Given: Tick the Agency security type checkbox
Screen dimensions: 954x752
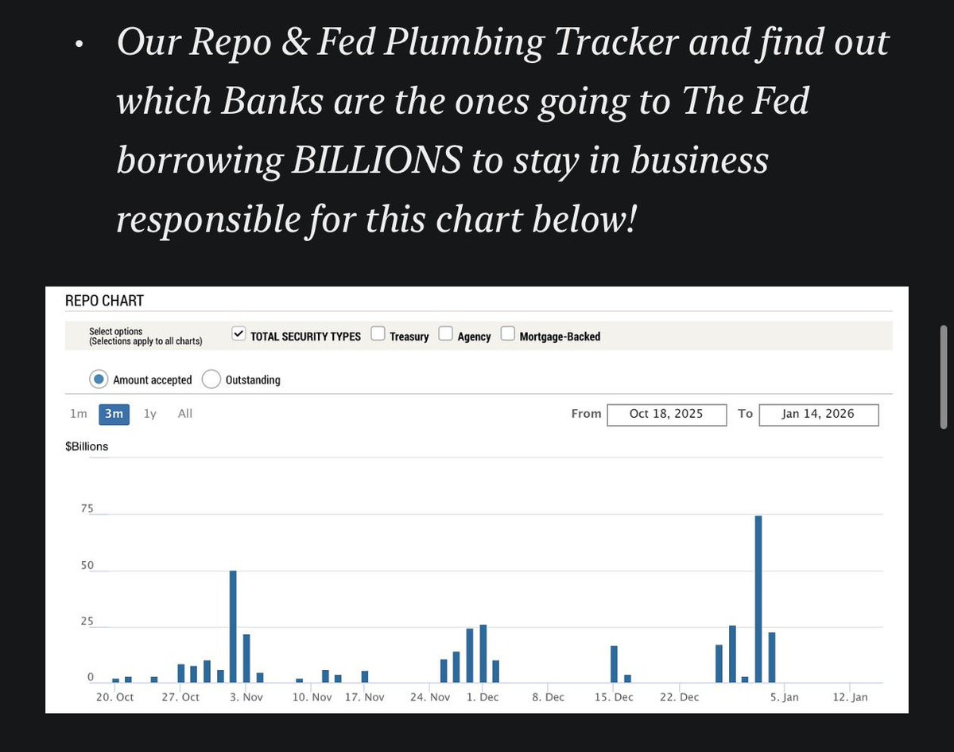Looking at the screenshot, I should click(x=446, y=334).
